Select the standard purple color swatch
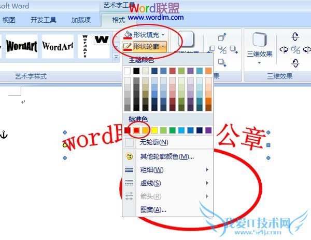The height and width of the screenshot is (240, 311). click(208, 130)
